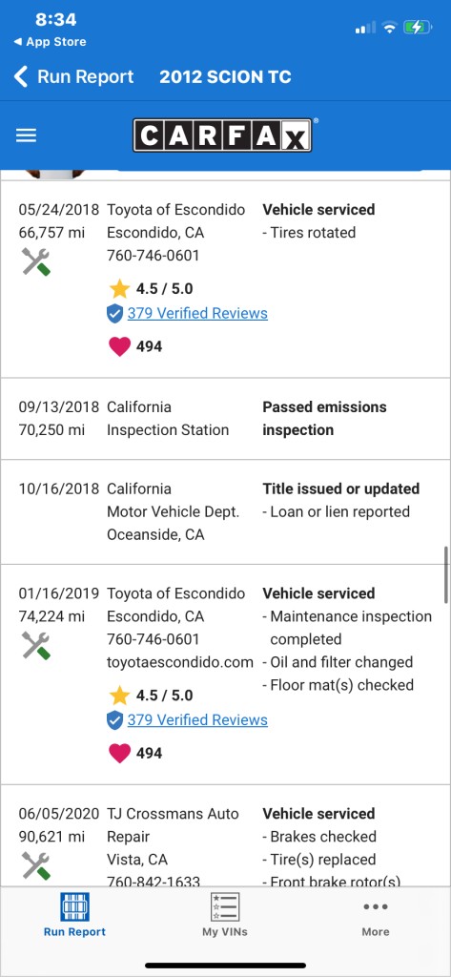Tap the CARFAX logo
This screenshot has width=451, height=977.
coord(222,135)
